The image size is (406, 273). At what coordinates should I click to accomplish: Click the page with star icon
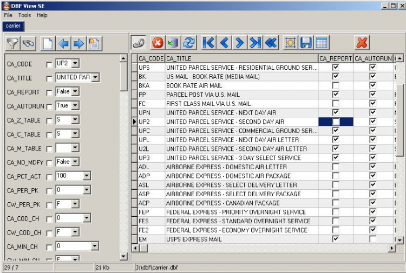click(x=94, y=43)
